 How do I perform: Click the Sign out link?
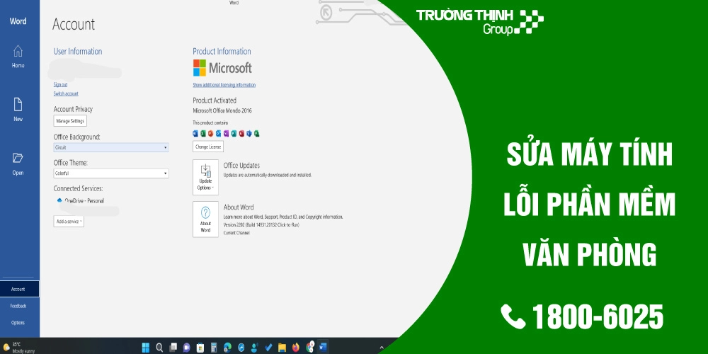[61, 84]
